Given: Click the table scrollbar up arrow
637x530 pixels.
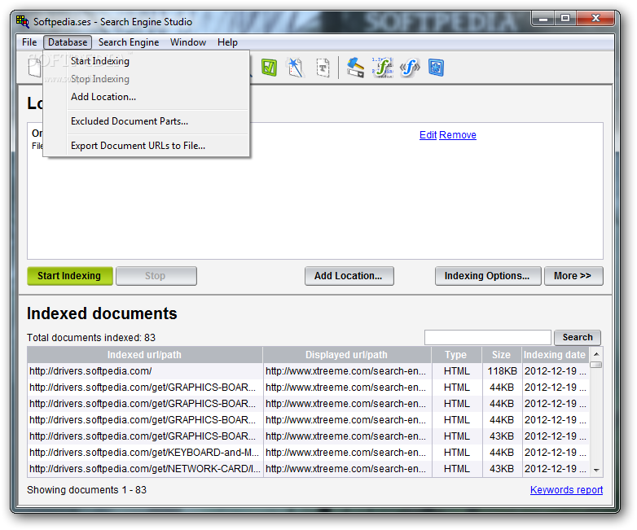Looking at the screenshot, I should (596, 354).
